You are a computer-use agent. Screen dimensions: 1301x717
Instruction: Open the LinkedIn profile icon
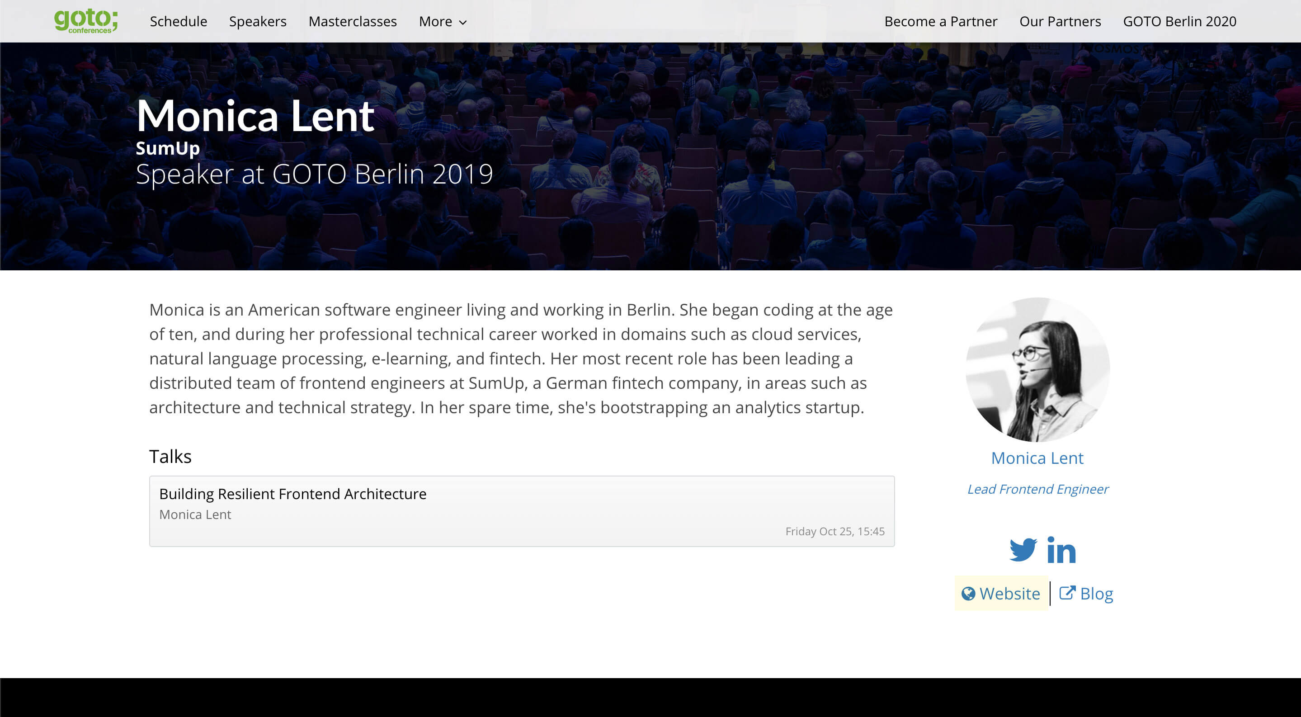tap(1061, 549)
